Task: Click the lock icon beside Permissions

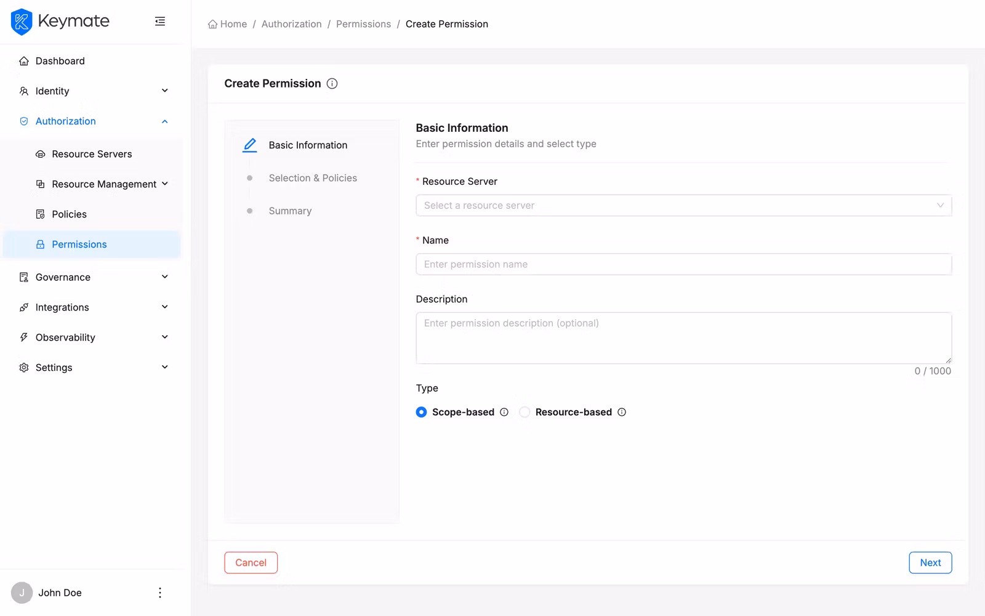Action: (39, 244)
